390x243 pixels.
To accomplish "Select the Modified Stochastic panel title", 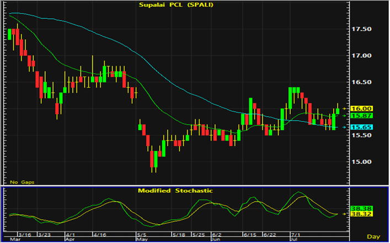I will [175, 191].
